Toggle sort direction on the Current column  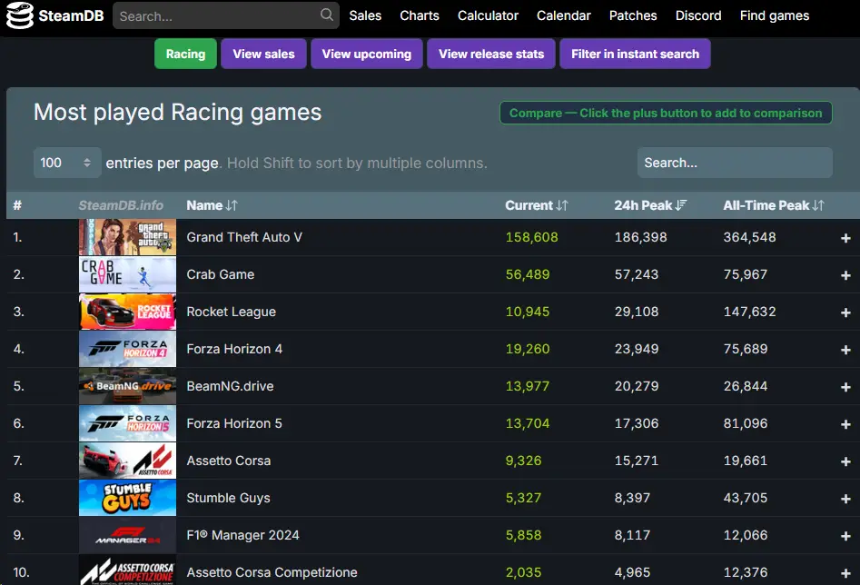pos(536,205)
